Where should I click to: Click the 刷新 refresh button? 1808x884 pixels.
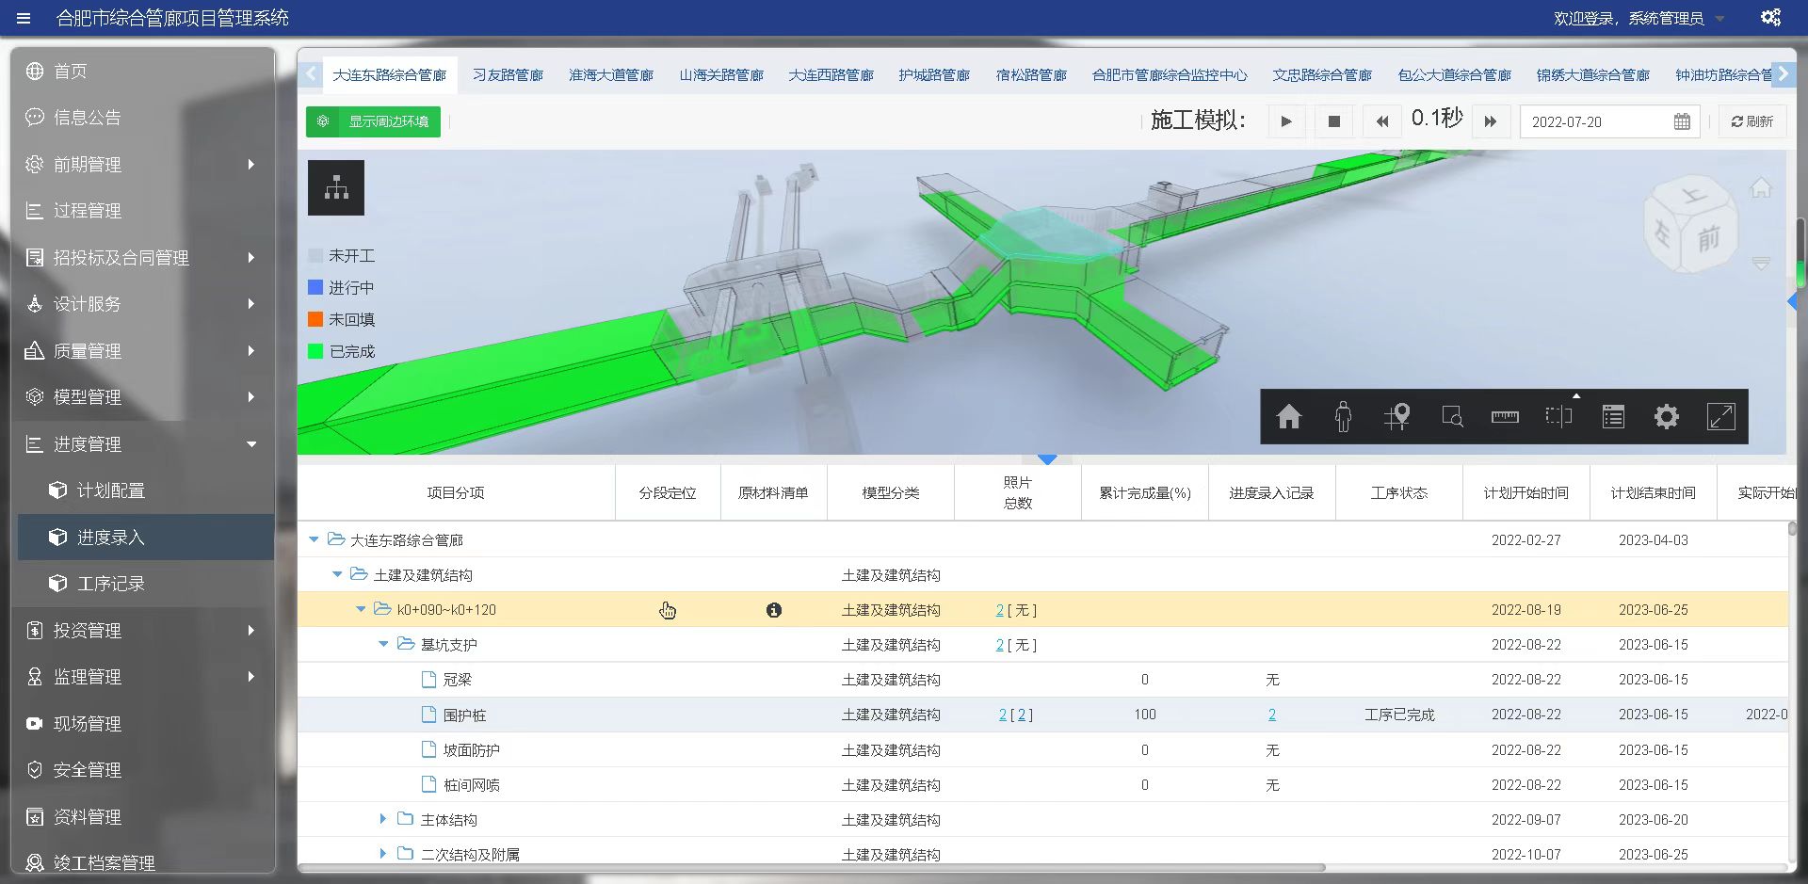click(x=1751, y=121)
